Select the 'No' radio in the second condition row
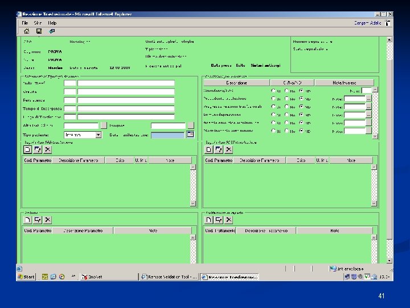410x308 pixels. [x=287, y=99]
